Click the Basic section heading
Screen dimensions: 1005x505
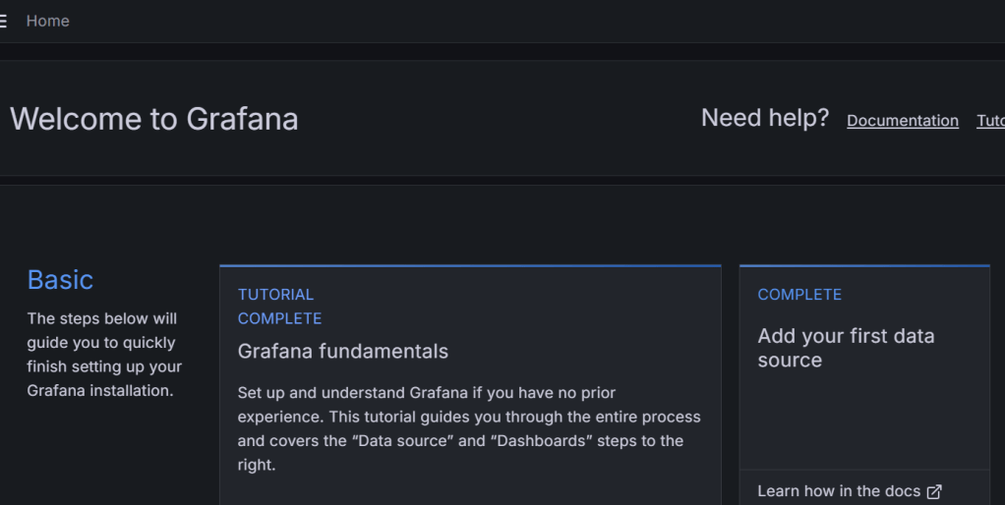pos(60,280)
